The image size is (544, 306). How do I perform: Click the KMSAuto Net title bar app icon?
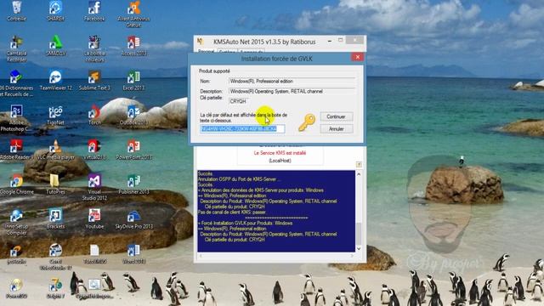(201, 42)
